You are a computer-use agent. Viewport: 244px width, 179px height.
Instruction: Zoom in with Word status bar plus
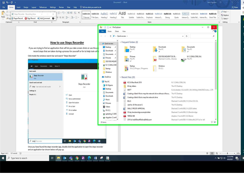click(235, 153)
